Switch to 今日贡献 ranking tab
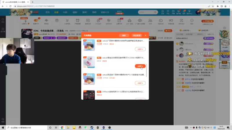Viewport: 232px width, 130px height. click(x=180, y=34)
